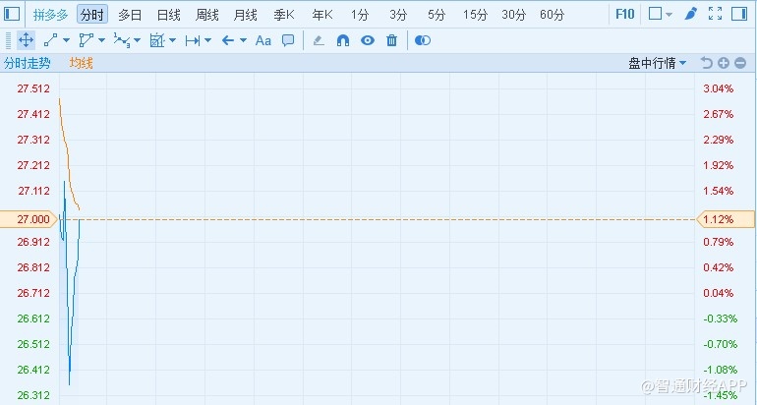This screenshot has width=757, height=405.
Task: Switch to the 5分 chart
Action: [437, 15]
